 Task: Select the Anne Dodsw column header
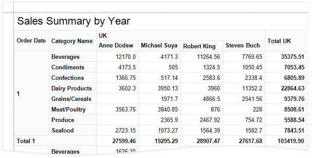[118, 46]
